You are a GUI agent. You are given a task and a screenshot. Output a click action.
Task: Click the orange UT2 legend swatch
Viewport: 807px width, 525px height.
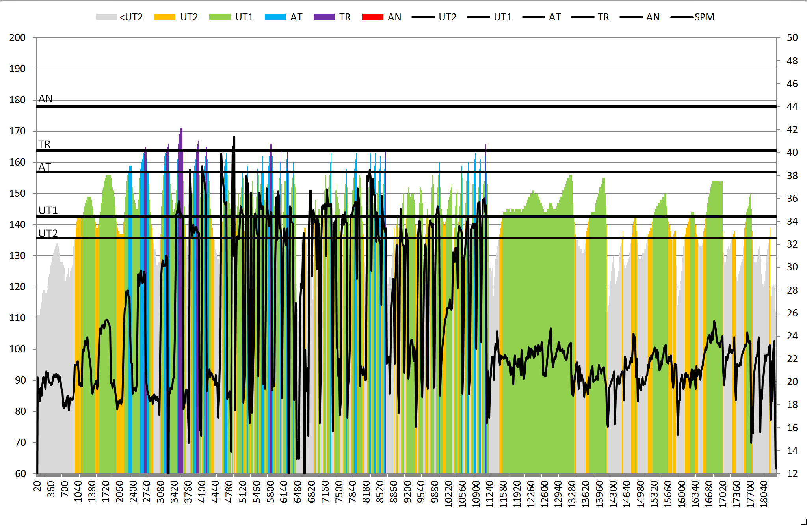pyautogui.click(x=164, y=17)
